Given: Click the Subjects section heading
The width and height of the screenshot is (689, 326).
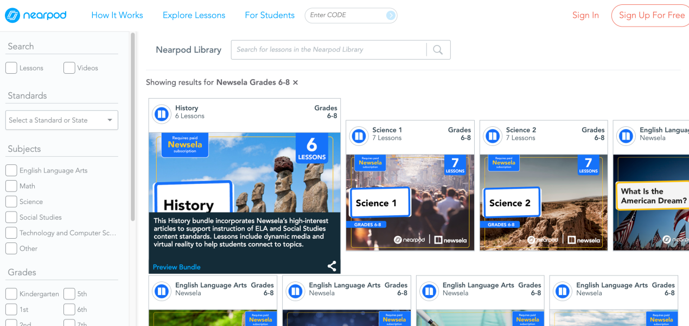Looking at the screenshot, I should (x=24, y=149).
